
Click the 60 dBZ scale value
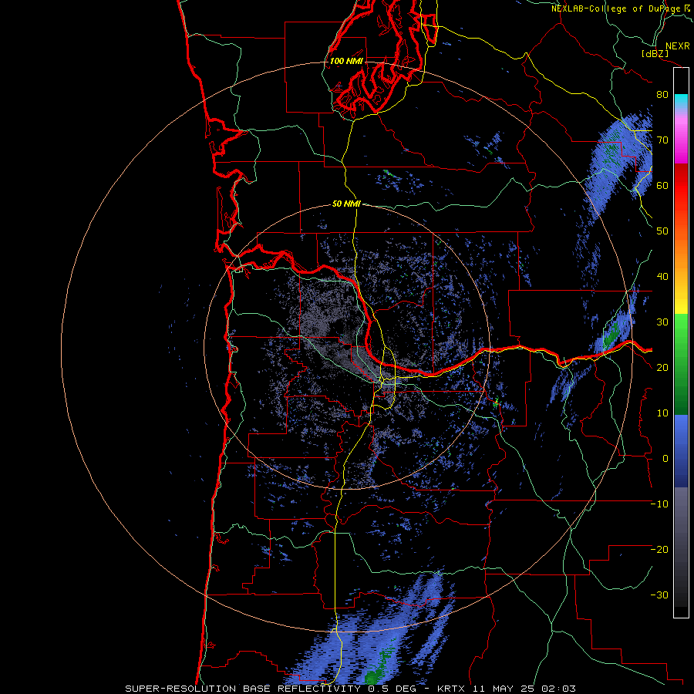click(662, 185)
